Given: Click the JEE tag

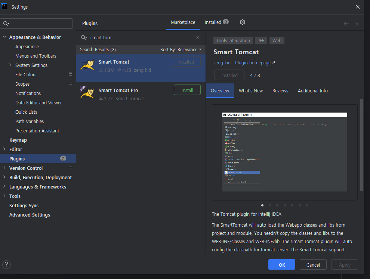Looking at the screenshot, I should (261, 41).
